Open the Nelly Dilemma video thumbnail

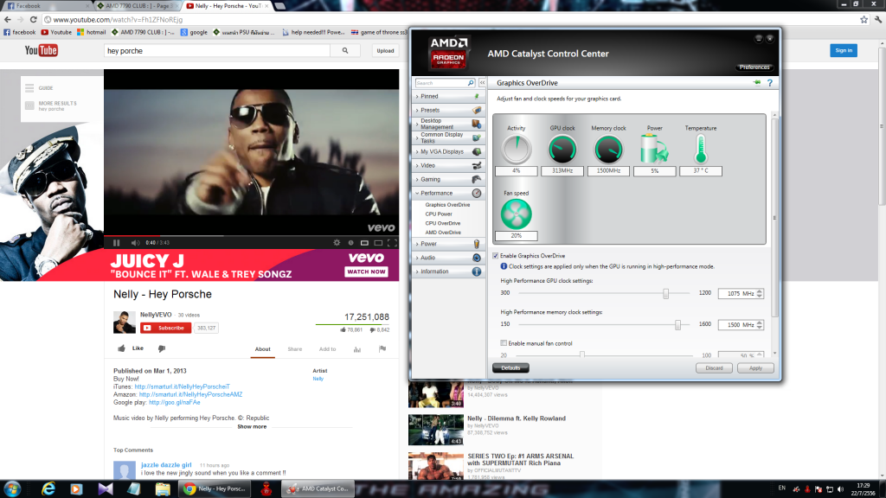pyautogui.click(x=436, y=430)
